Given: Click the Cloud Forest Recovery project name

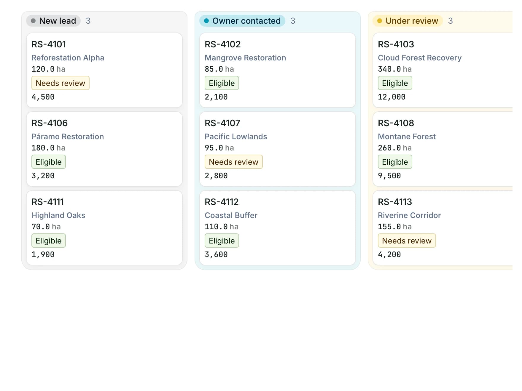Looking at the screenshot, I should point(420,58).
